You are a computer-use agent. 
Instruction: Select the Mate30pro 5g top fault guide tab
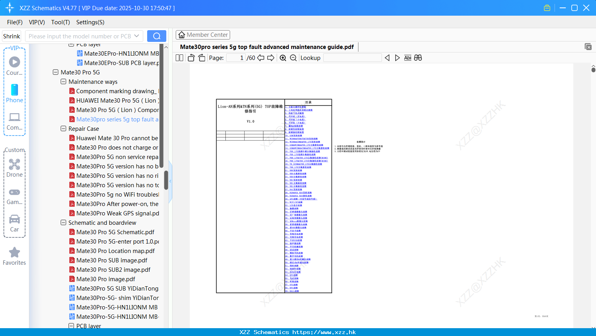(267, 47)
